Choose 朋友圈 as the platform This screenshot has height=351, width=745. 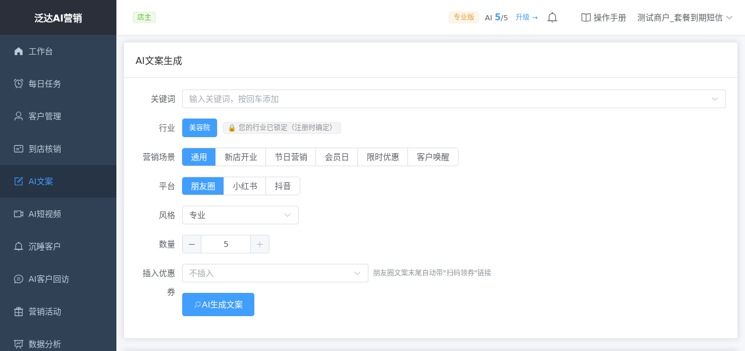[203, 186]
